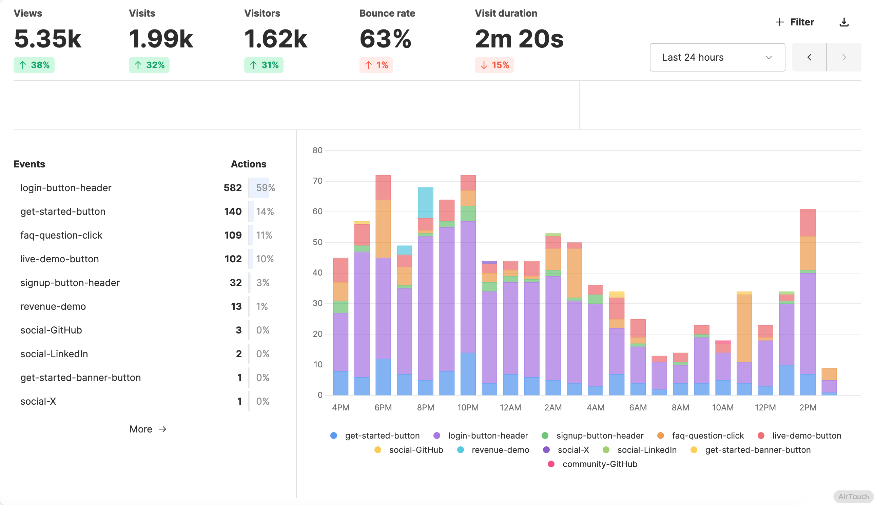Open the Last 24 hours dropdown
Screen dimensions: 875x505
717,57
